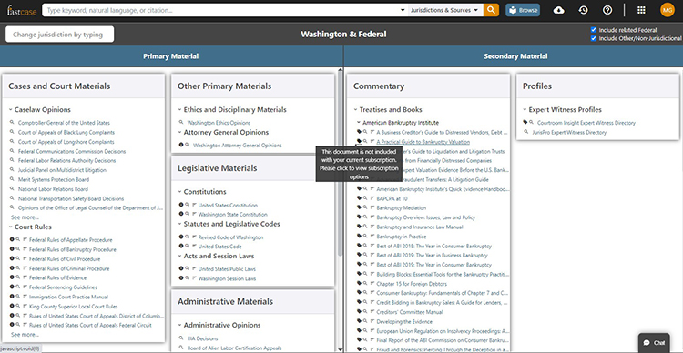Select the Secondary Material header tab
The width and height of the screenshot is (683, 353).
click(515, 56)
